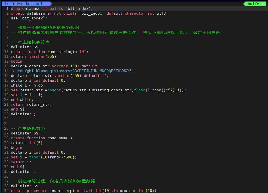Click 'max_num' parameter on line 39
Image resolution: width=268 pixels, height=193 pixels.
pyautogui.click(x=128, y=191)
